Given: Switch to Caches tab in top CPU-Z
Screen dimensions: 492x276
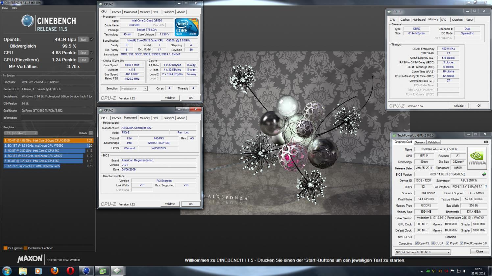Looking at the screenshot, I should (x=116, y=12).
